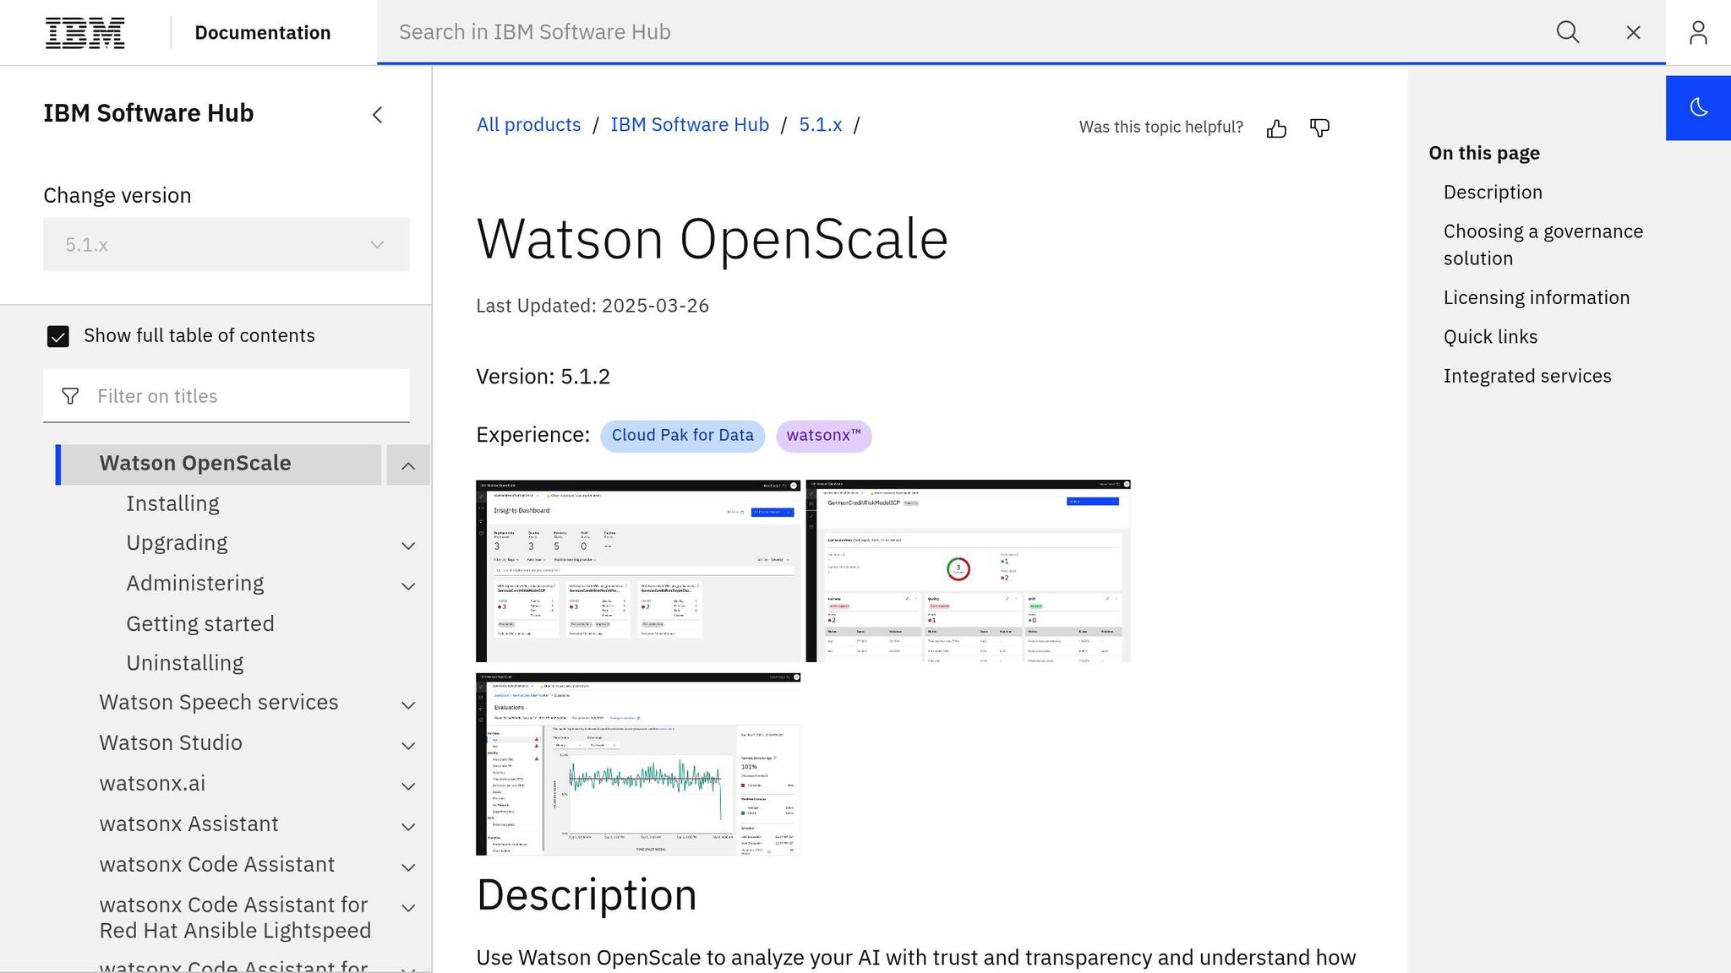The height and width of the screenshot is (973, 1731).
Task: Focus the Search in IBM Software Hub field
Action: point(964,32)
